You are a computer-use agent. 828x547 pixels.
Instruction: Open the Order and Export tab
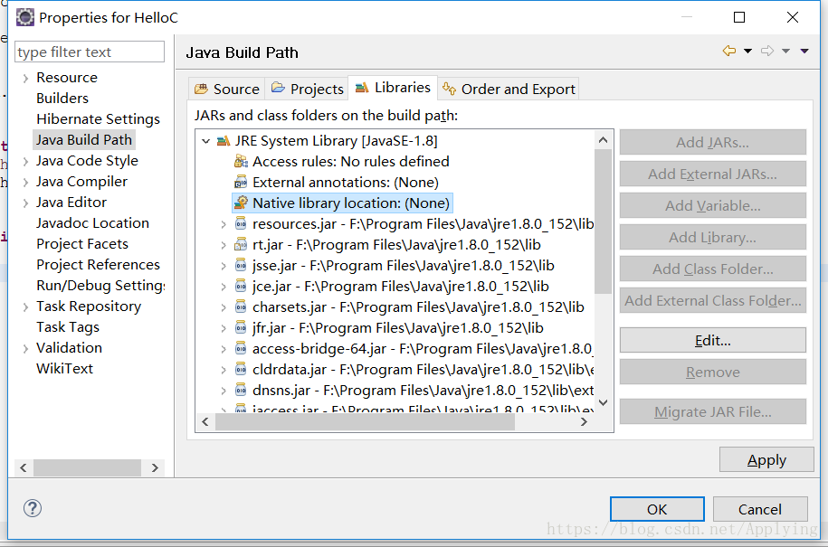pos(509,90)
